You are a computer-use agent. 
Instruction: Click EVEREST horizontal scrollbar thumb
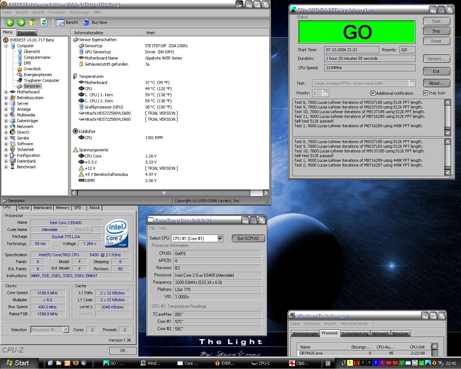click(x=164, y=193)
